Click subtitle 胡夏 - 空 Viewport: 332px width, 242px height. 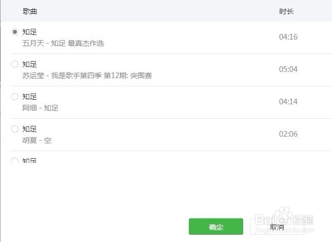[36, 140]
